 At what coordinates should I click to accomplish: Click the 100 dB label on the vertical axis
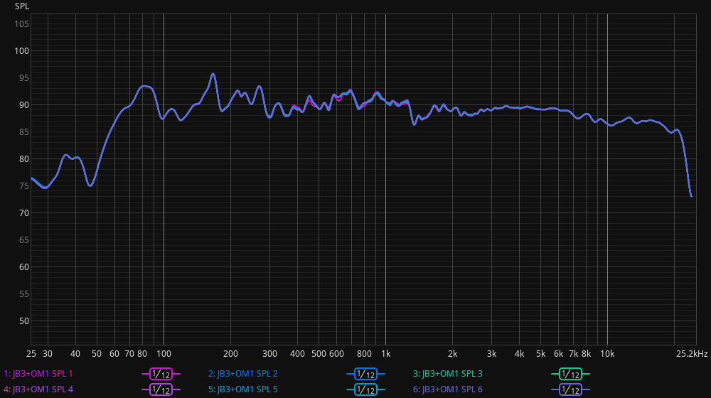22,51
